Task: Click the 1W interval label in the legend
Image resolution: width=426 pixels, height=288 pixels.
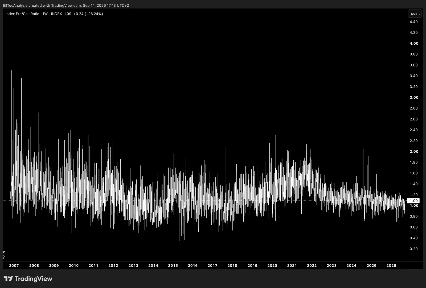Action: point(45,14)
